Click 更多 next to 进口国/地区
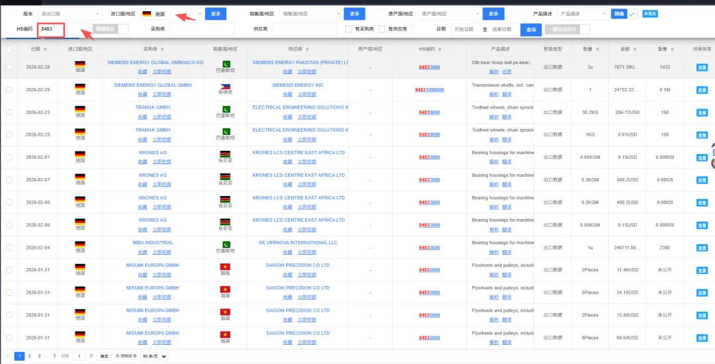Image resolution: width=715 pixels, height=364 pixels. coord(216,14)
